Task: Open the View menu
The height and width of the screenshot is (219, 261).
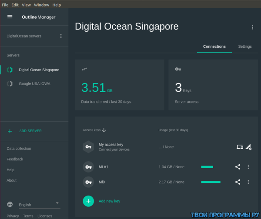Action: (x=26, y=5)
